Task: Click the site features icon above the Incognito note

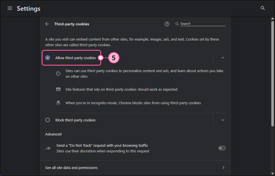Action: pos(58,89)
